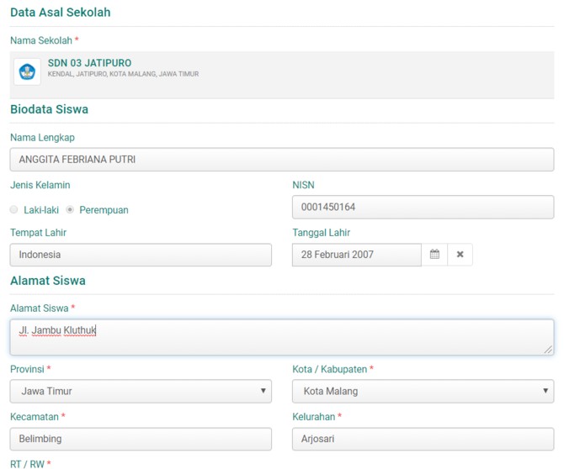The width and height of the screenshot is (564, 469).
Task: Select the Laki-laki radio button
Action: click(13, 210)
